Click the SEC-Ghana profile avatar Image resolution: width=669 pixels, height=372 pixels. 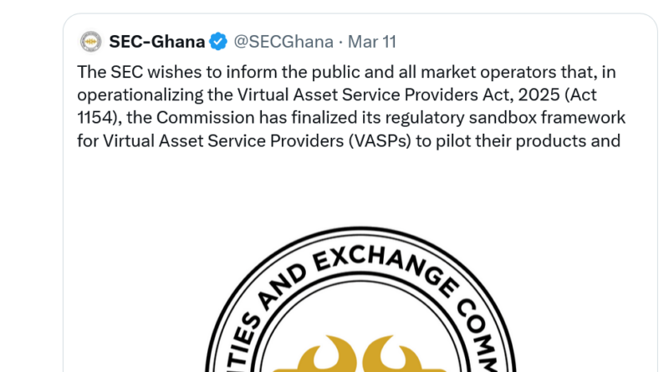point(90,41)
